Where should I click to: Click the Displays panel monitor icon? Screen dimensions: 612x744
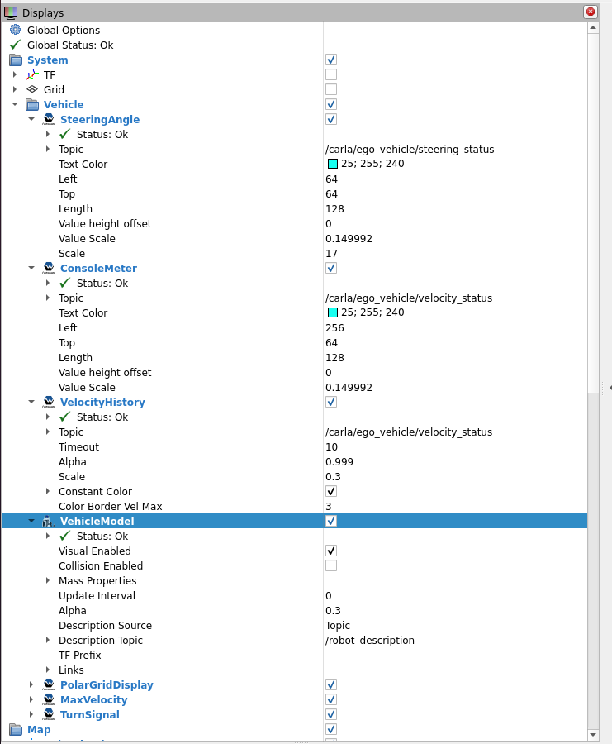click(11, 12)
